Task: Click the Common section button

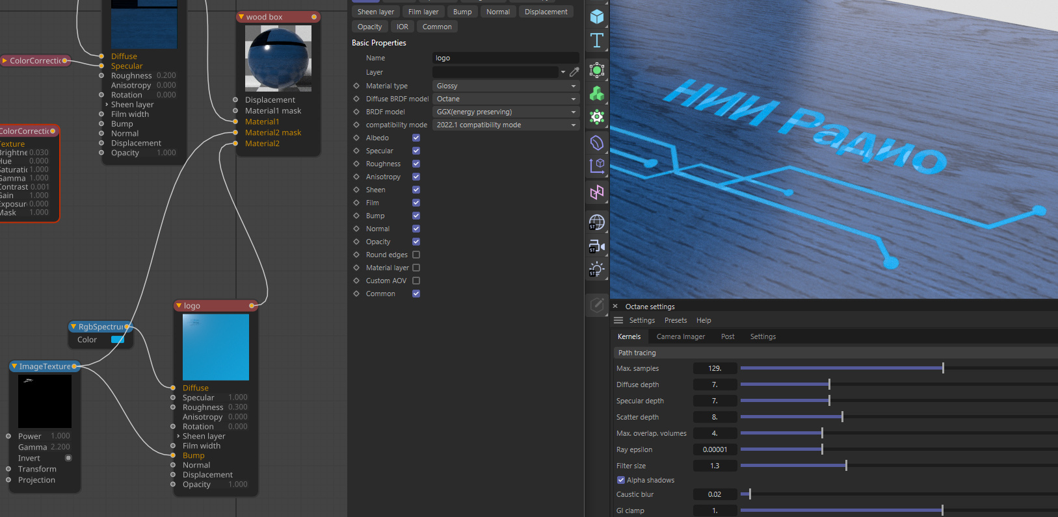Action: (x=437, y=27)
